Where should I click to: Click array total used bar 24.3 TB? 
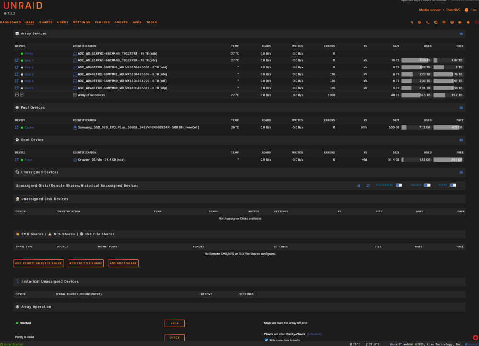tap(416, 95)
